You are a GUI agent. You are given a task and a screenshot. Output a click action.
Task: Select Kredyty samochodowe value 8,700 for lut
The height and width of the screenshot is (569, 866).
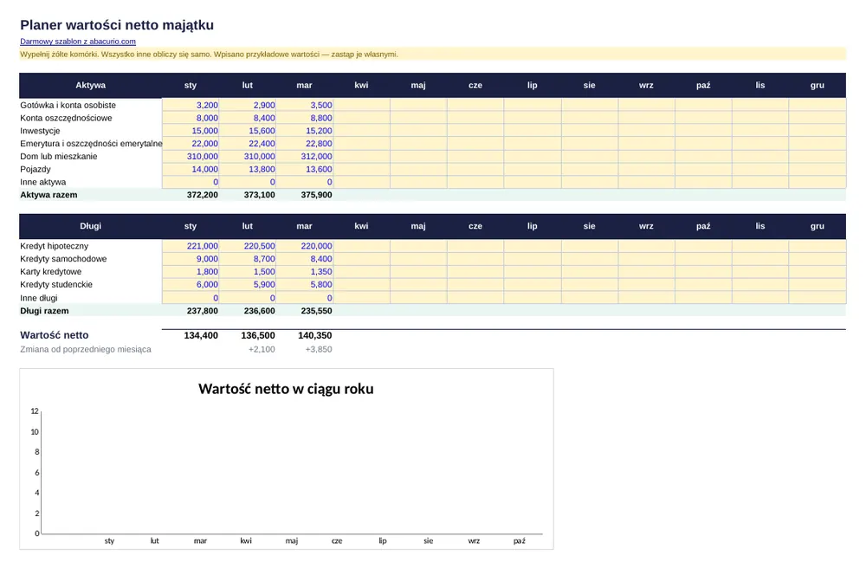[248, 259]
